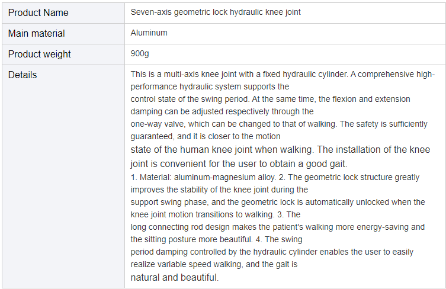The width and height of the screenshot is (446, 289).
Task: Click the "Aluminum" material value
Action: 149,33
